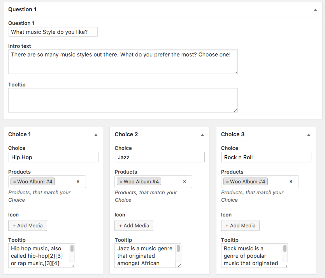Focus the Question 1 title input field

point(53,32)
